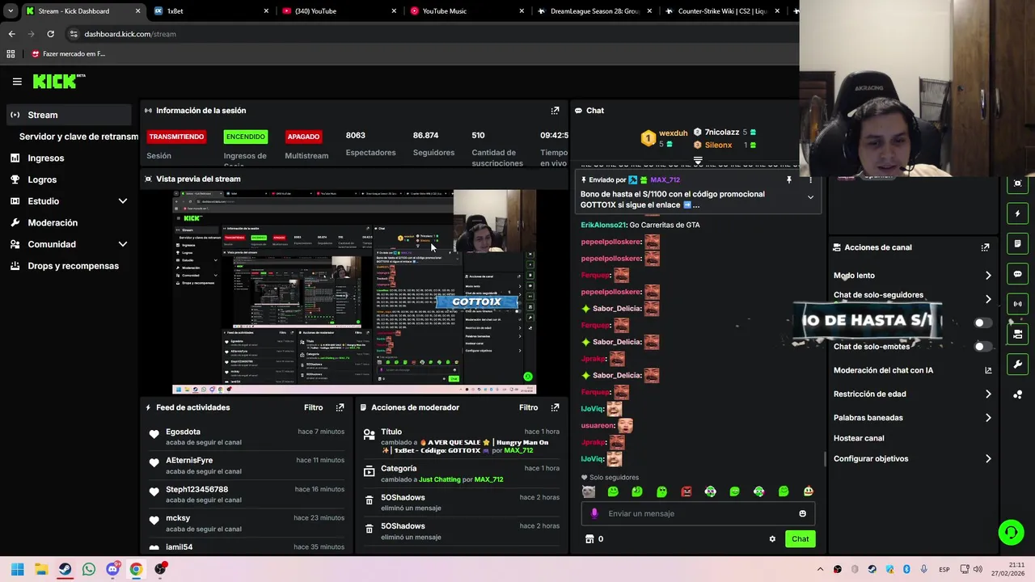Expand the pinned message chevron
Image resolution: width=1035 pixels, height=582 pixels.
[x=810, y=197]
